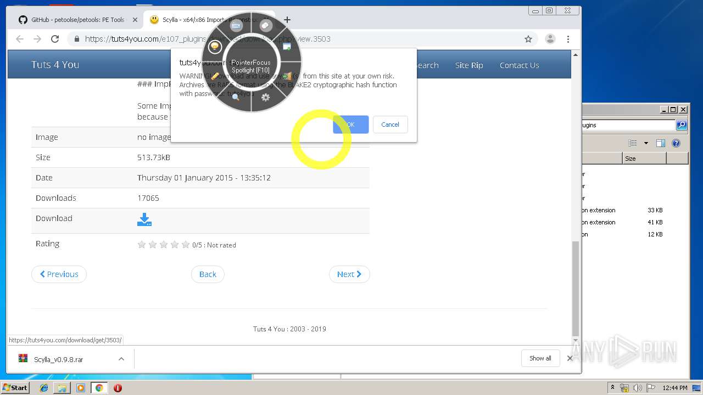
Task: Click the exit door icon in PointerFocus wheel
Action: click(x=286, y=76)
